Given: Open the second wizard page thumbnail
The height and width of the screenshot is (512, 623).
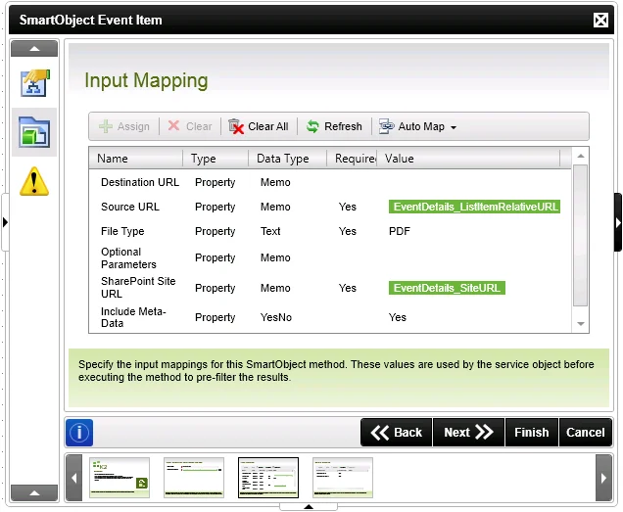Looking at the screenshot, I should [194, 478].
